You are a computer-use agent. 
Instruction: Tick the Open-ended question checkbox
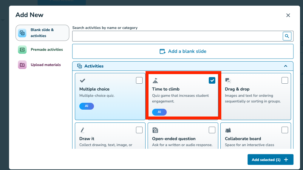pyautogui.click(x=212, y=130)
